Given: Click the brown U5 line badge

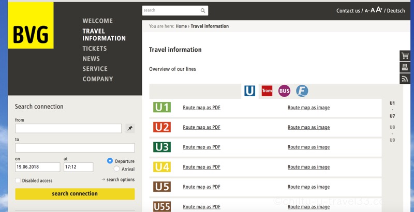Looking at the screenshot, I should click(162, 187).
